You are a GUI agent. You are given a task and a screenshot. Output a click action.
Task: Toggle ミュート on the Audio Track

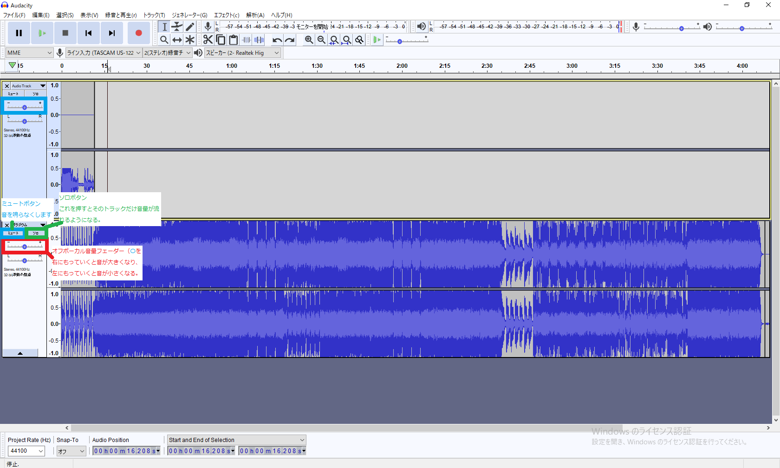pos(13,94)
